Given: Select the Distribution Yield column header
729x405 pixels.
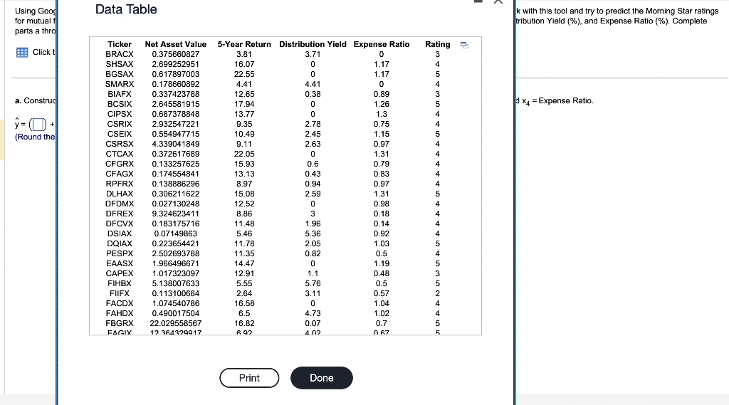Looking at the screenshot, I should 313,44.
